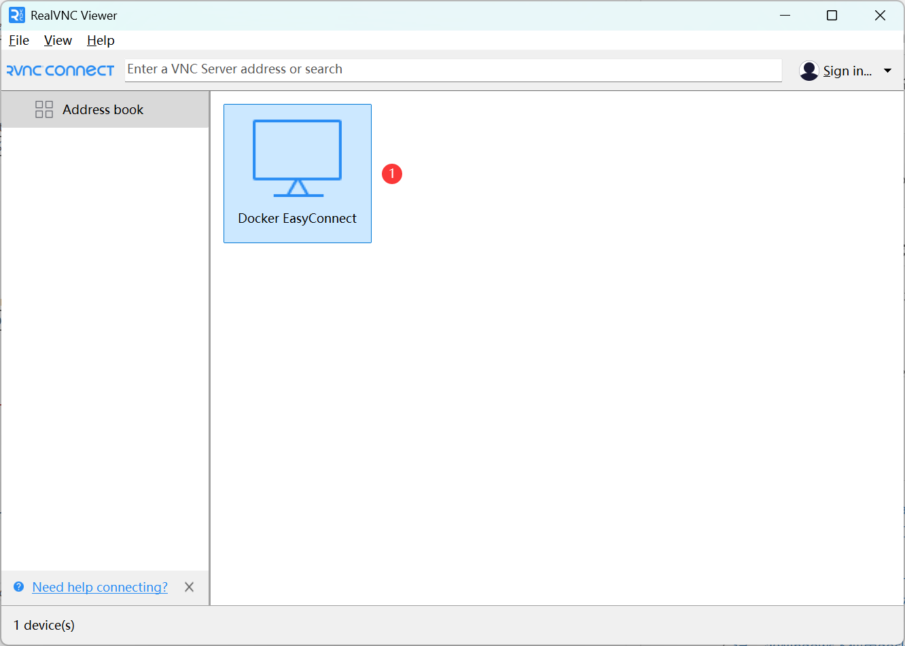Select the Docker EasyConnect monitor thumbnail
Screen dimensions: 905x646
298,158
